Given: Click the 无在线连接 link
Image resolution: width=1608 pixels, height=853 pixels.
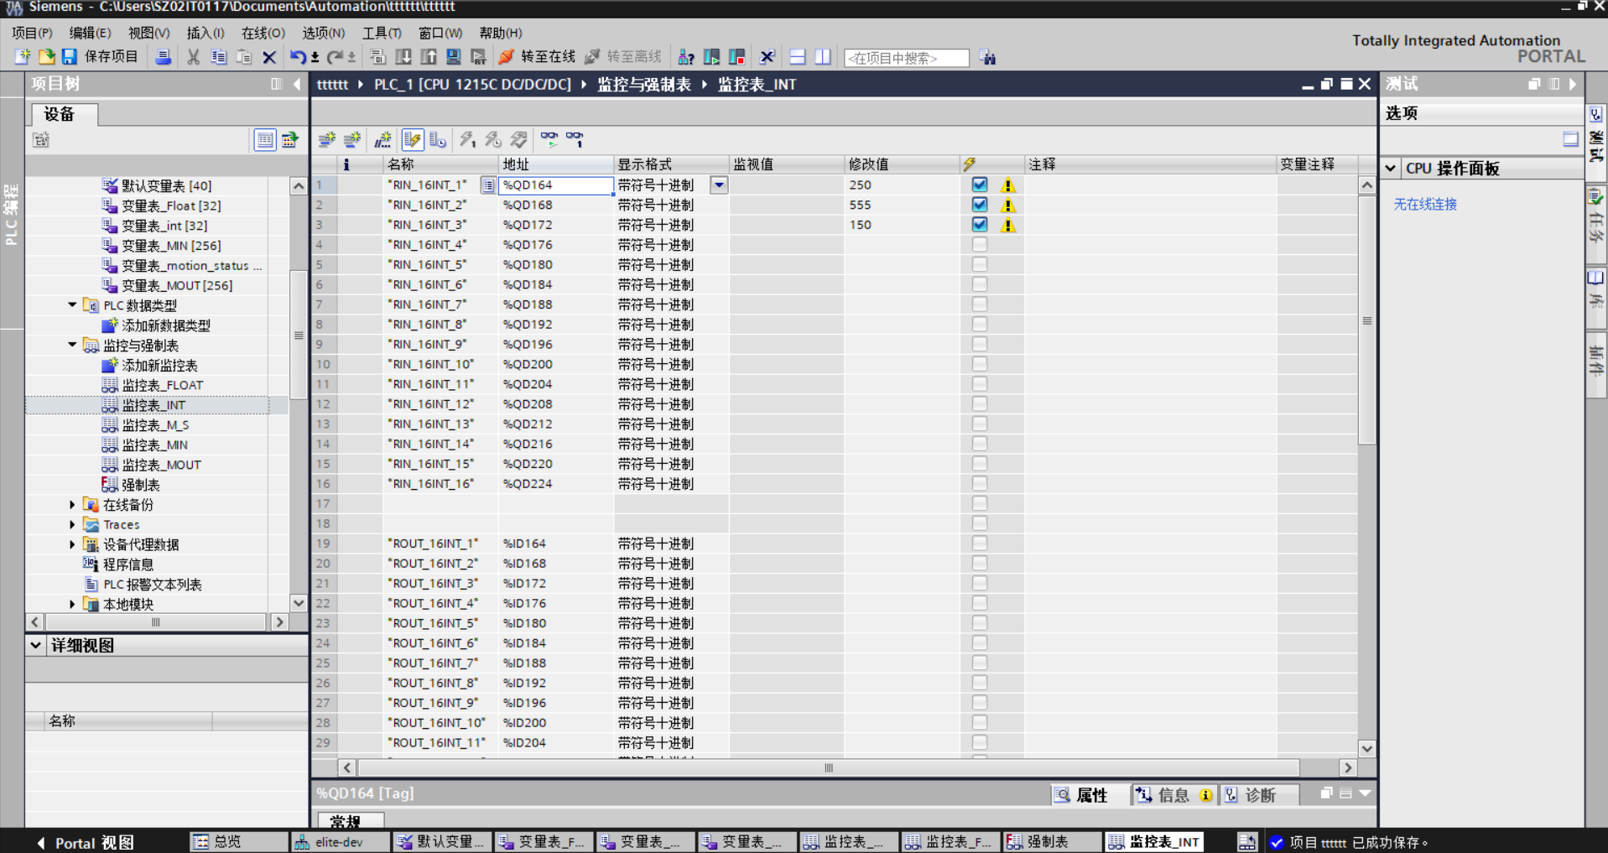Looking at the screenshot, I should pyautogui.click(x=1425, y=205).
